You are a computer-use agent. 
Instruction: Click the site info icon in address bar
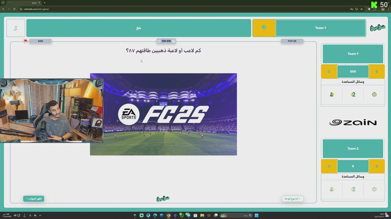pos(21,9)
